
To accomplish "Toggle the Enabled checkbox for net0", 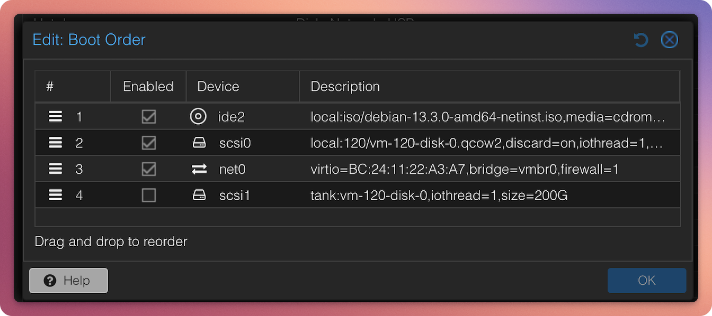I will click(149, 170).
